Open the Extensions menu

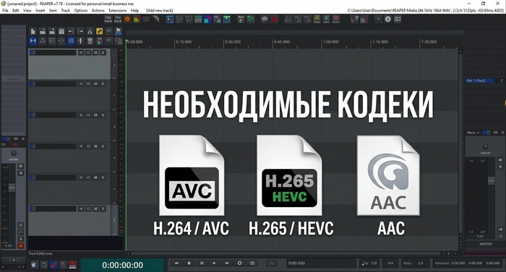pos(118,10)
